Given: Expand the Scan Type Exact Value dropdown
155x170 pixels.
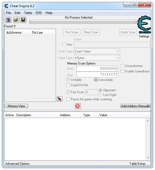Looking at the screenshot, I should point(97,51).
